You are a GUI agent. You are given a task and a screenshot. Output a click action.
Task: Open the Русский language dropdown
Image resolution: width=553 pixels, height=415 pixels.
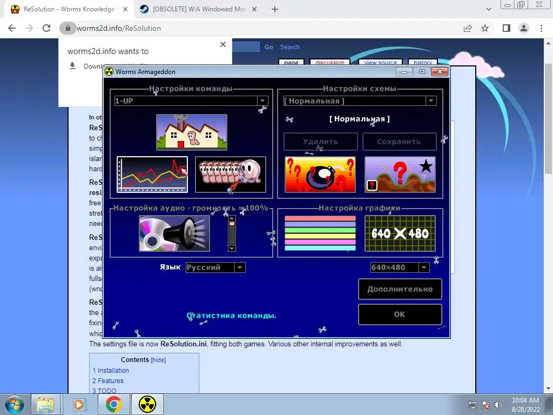click(x=240, y=267)
